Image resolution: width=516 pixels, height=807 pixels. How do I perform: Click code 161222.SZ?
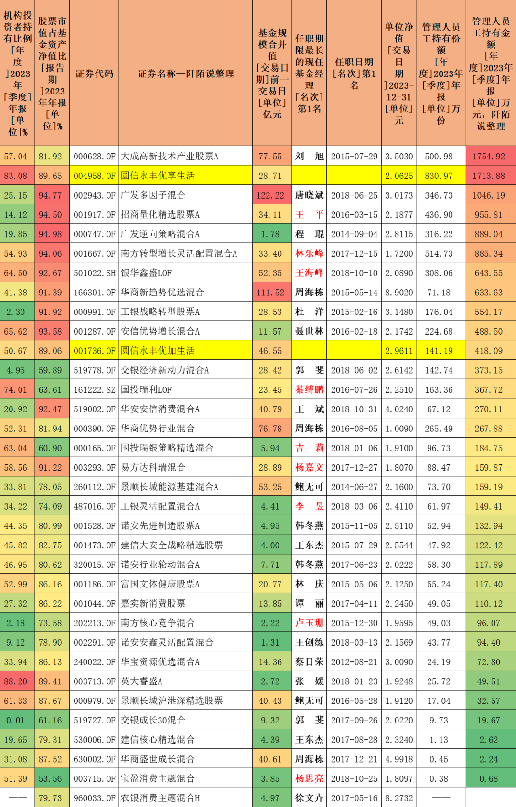pyautogui.click(x=95, y=390)
